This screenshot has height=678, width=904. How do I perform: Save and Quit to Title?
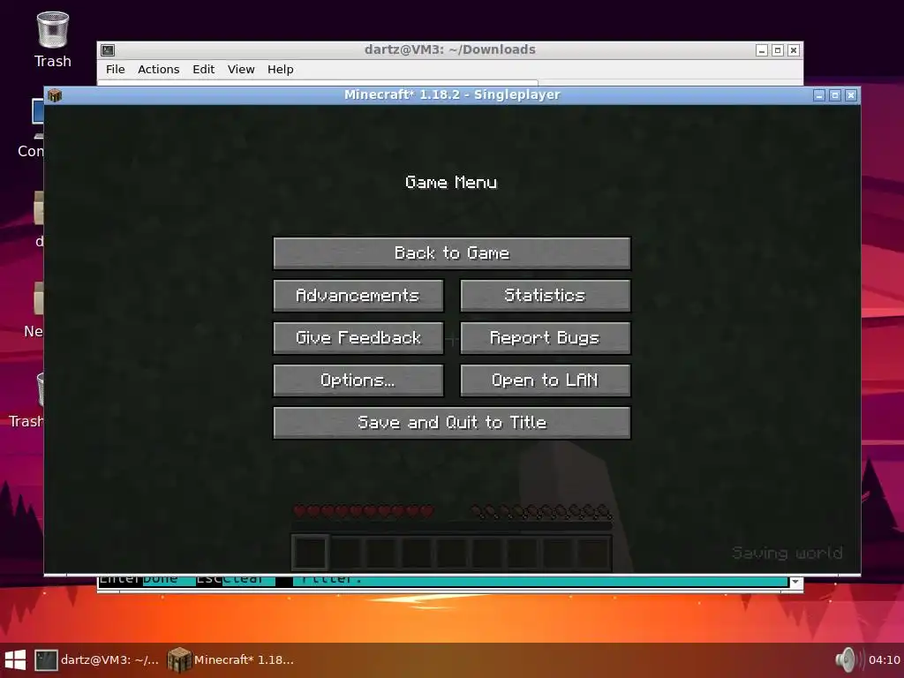click(452, 423)
